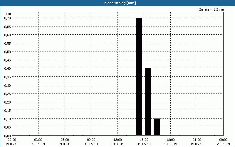Click the 0,55 y-axis value
235x147 pixels.
click(x=8, y=43)
